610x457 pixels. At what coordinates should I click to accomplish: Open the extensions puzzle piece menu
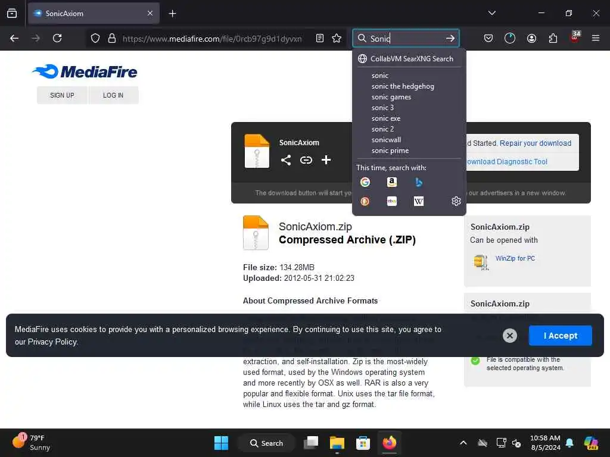pyautogui.click(x=553, y=38)
